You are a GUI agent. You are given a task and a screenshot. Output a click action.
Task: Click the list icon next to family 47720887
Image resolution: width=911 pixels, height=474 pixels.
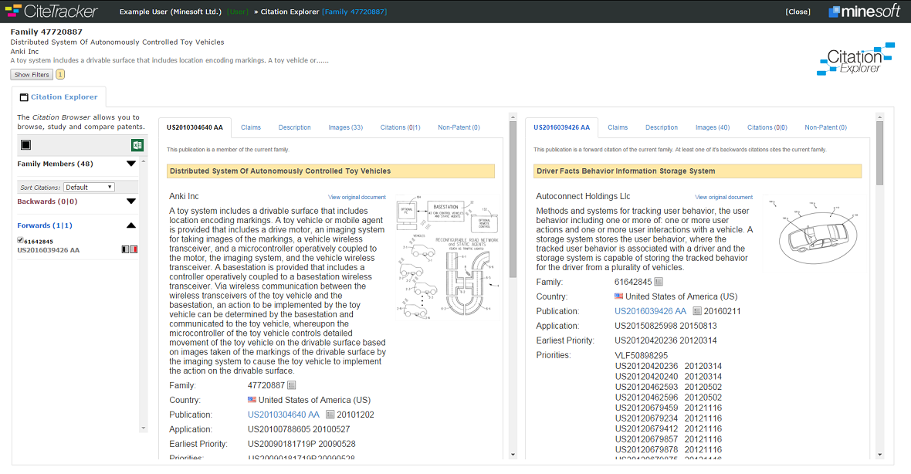[x=292, y=385]
